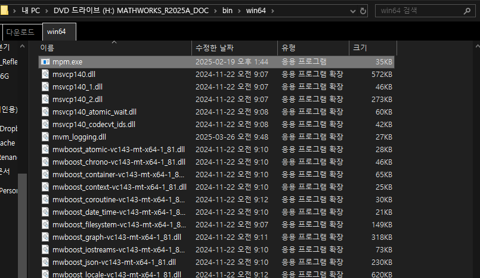
Task: Select the mwboost_graph-vc143 DLL file icon
Action: pyautogui.click(x=45, y=237)
